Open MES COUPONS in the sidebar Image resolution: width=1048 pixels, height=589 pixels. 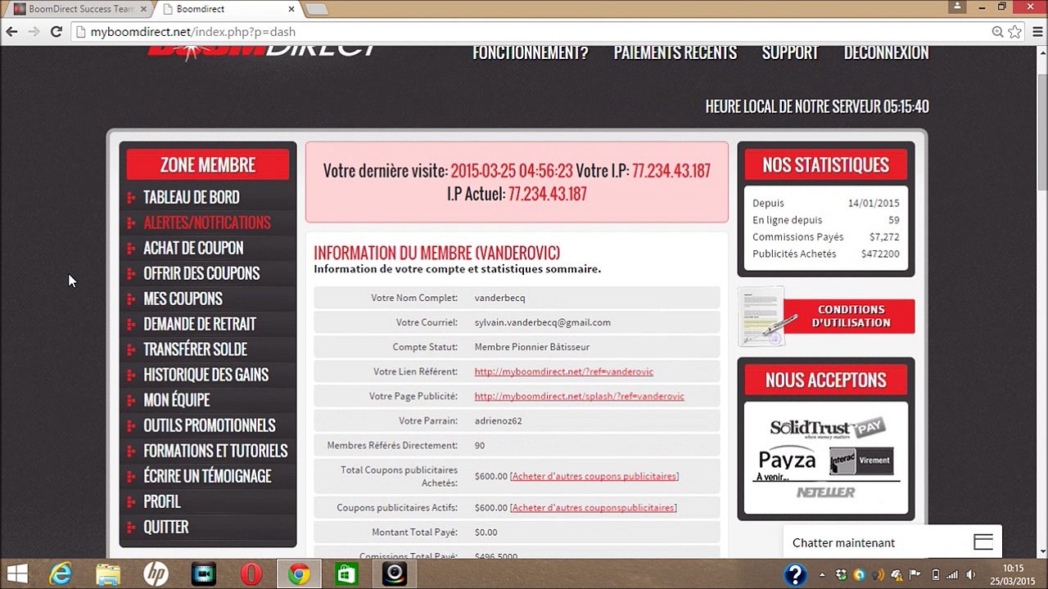point(183,299)
